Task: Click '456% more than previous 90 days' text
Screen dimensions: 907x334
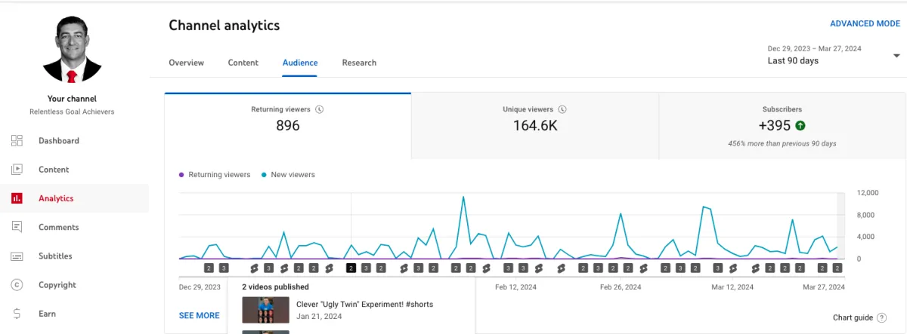Action: point(782,143)
